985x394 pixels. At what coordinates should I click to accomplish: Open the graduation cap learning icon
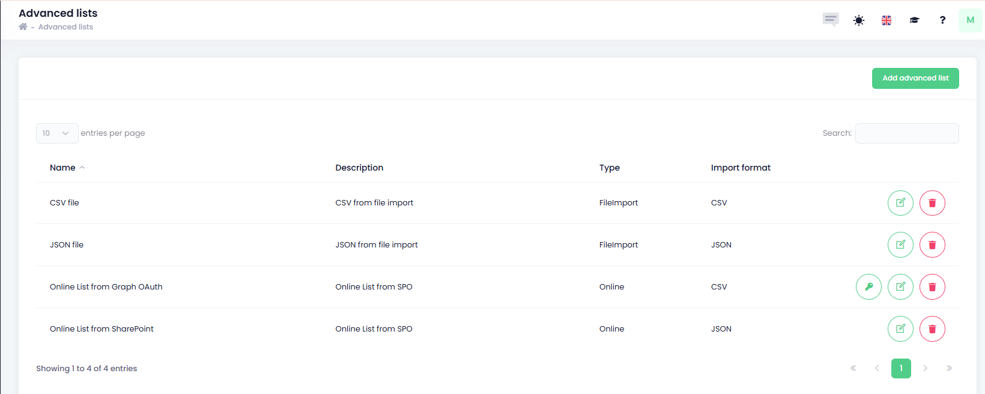pyautogui.click(x=914, y=20)
